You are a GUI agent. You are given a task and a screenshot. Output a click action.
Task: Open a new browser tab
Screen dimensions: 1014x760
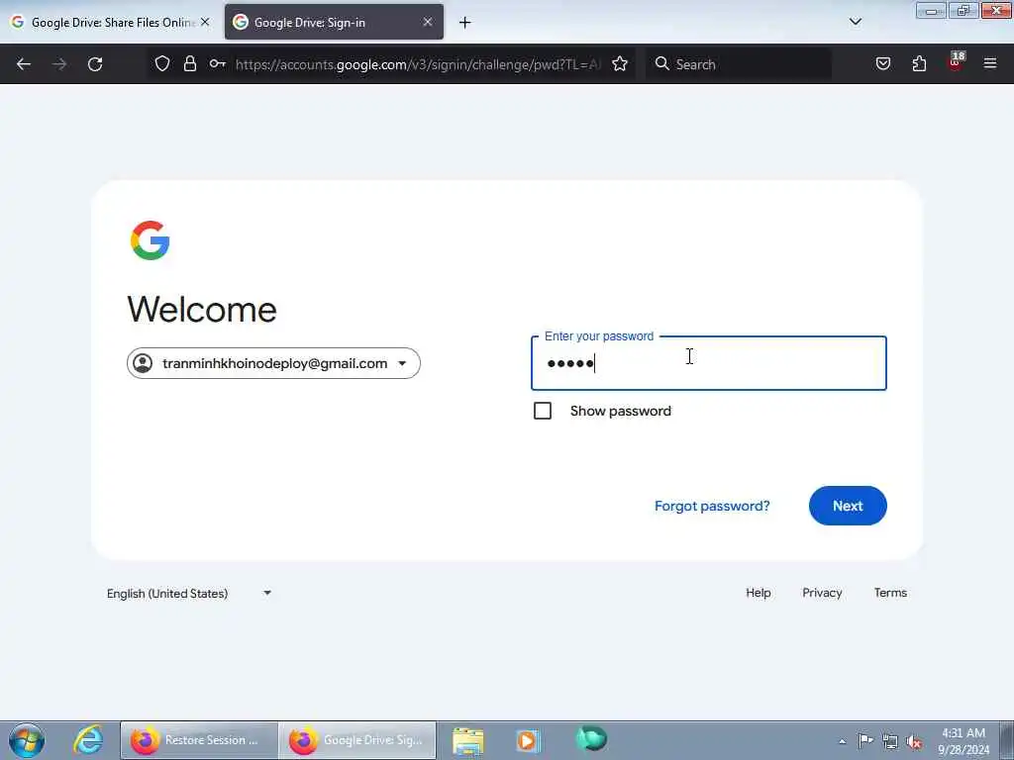pyautogui.click(x=464, y=23)
